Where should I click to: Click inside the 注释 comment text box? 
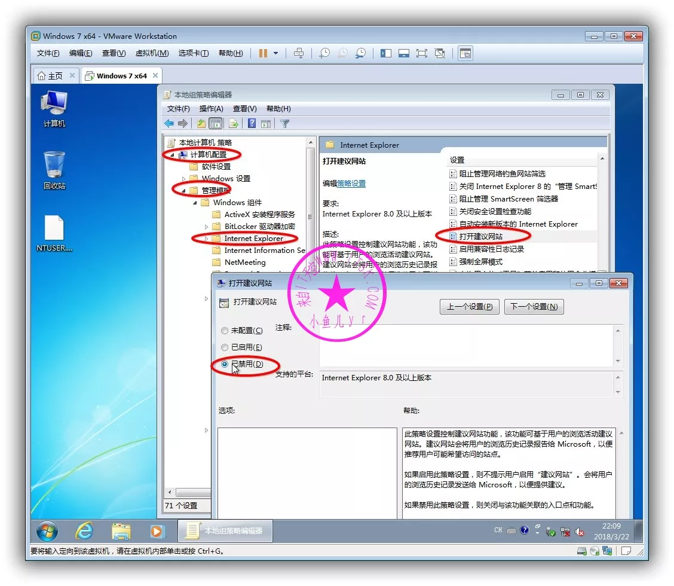point(466,345)
